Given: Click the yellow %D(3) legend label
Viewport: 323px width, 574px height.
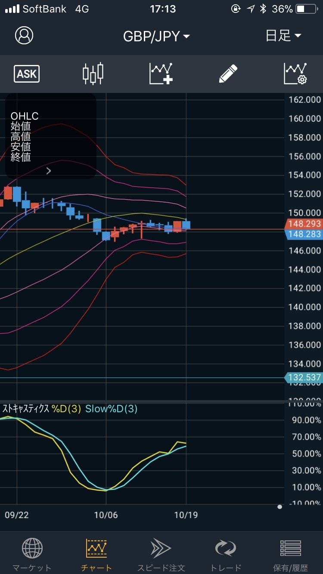Looking at the screenshot, I should 66,409.
